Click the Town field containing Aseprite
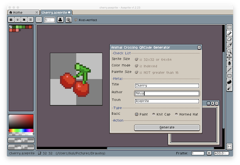Screen dimensions: 240x165 coord(167,101)
